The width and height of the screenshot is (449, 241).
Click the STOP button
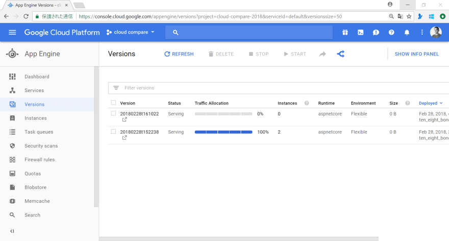259,54
